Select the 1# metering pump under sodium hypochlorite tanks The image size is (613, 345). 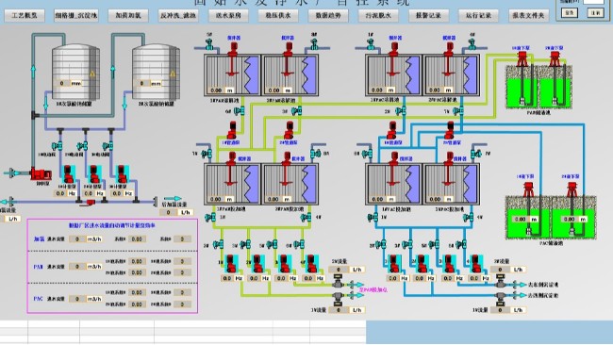68,174
